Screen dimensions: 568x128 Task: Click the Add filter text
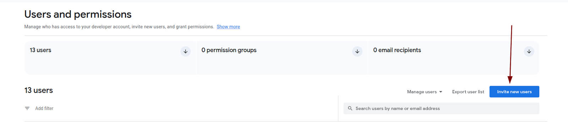(44, 108)
